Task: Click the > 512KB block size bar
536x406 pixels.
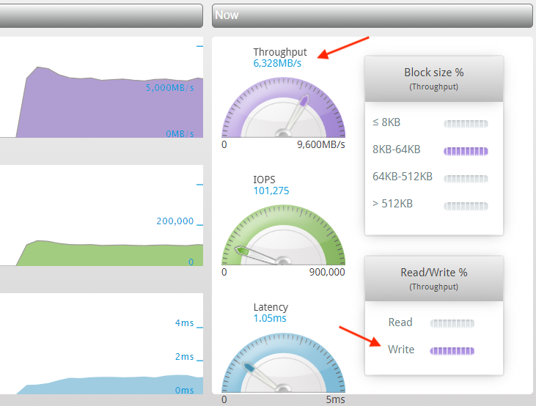Action: coord(466,206)
